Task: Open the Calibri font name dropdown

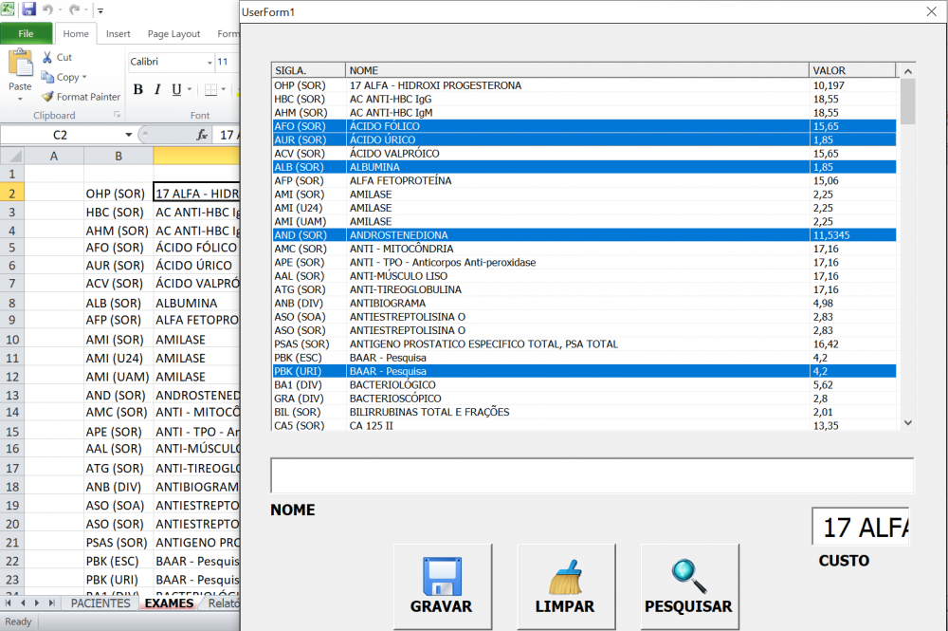Action: point(209,63)
